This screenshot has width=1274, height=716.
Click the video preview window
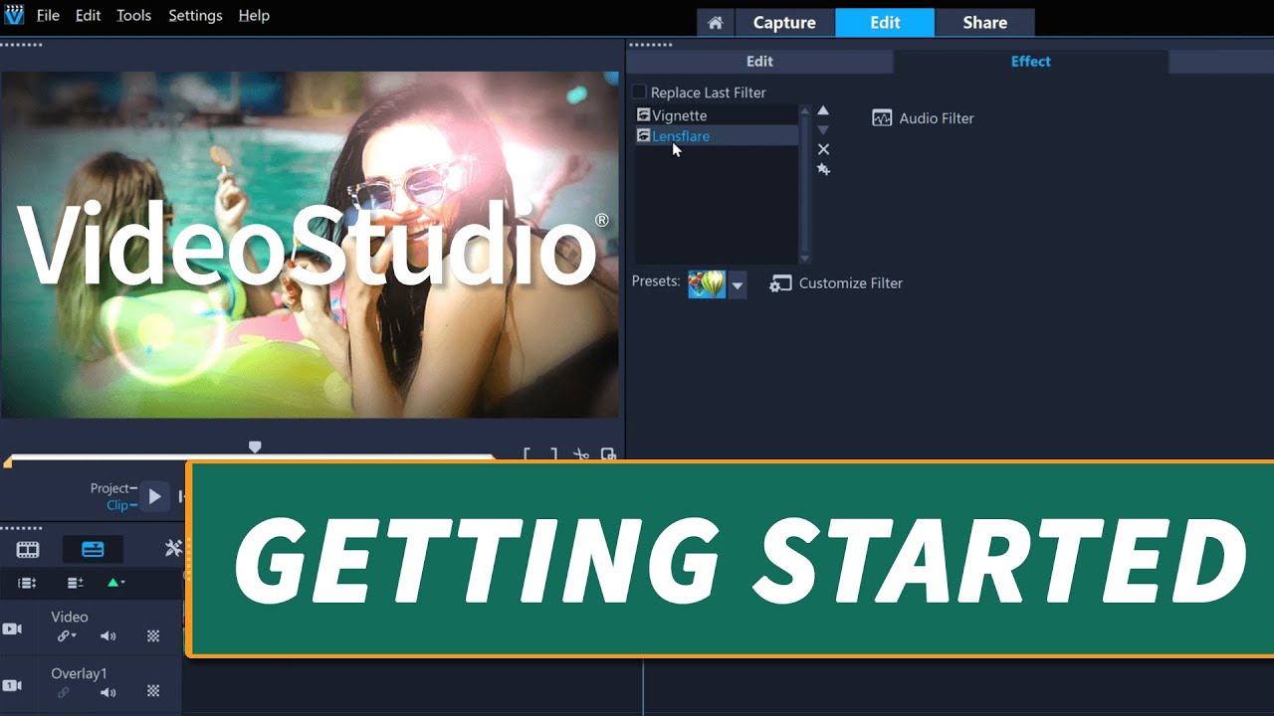[310, 244]
